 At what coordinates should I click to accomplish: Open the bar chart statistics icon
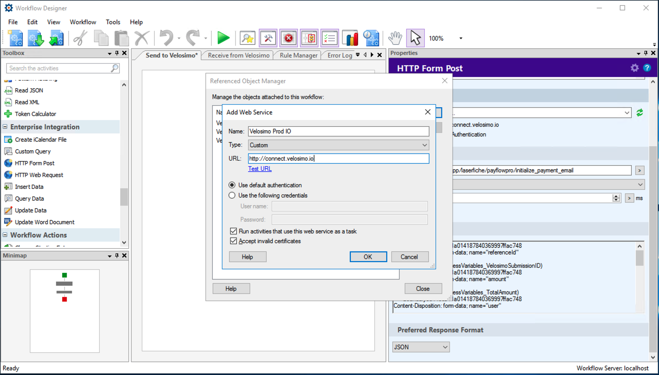coord(350,38)
